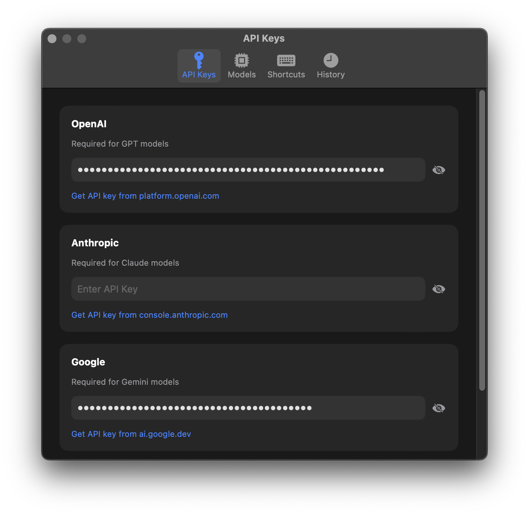
Task: Toggle visibility of Anthropic API key
Action: tap(439, 289)
